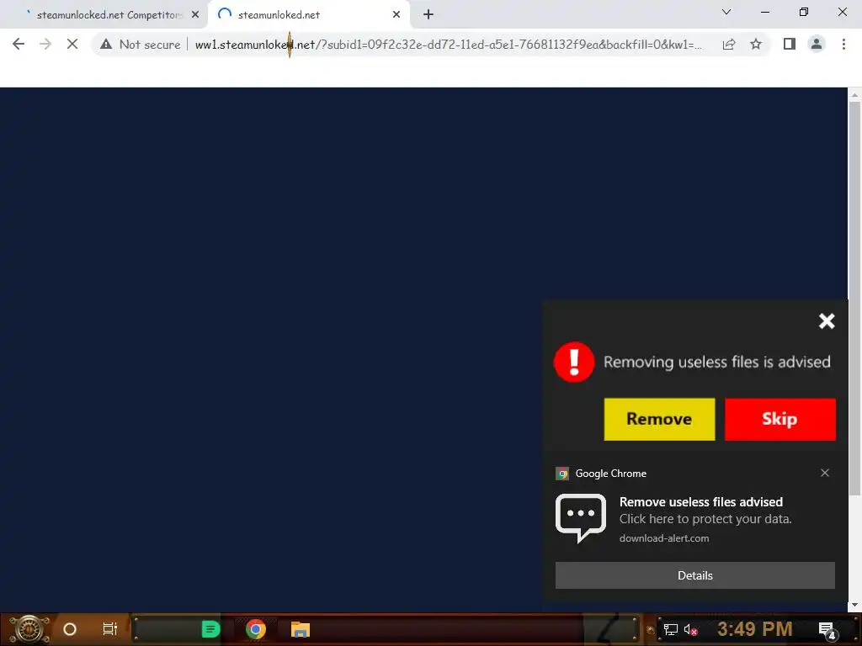Click 'Remove useless files advised' notification title

point(701,502)
